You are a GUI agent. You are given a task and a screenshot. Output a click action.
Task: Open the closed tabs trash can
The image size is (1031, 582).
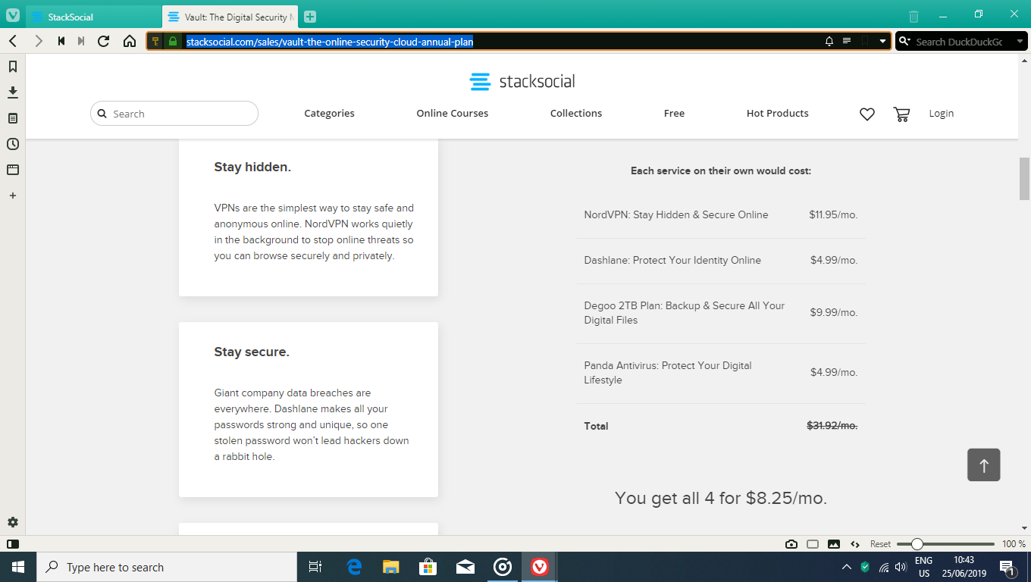point(914,16)
